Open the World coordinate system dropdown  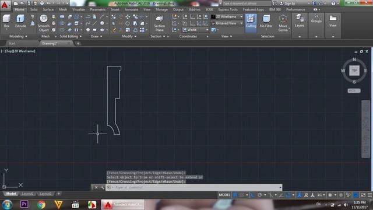point(196,30)
